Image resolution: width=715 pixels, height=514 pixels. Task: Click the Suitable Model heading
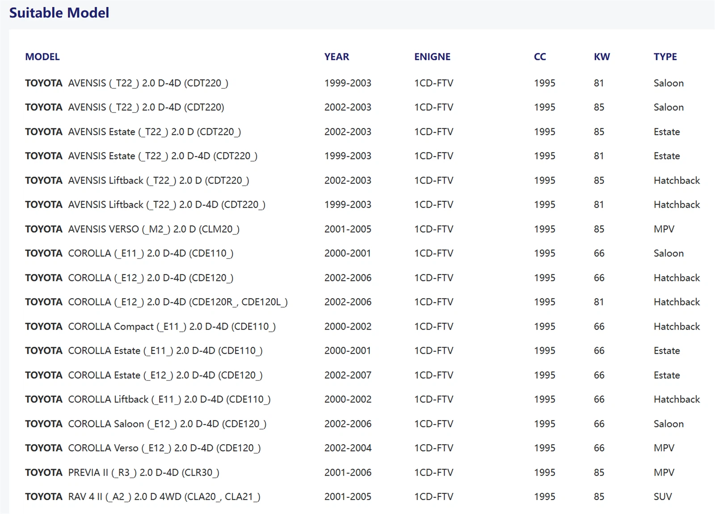[x=59, y=13]
